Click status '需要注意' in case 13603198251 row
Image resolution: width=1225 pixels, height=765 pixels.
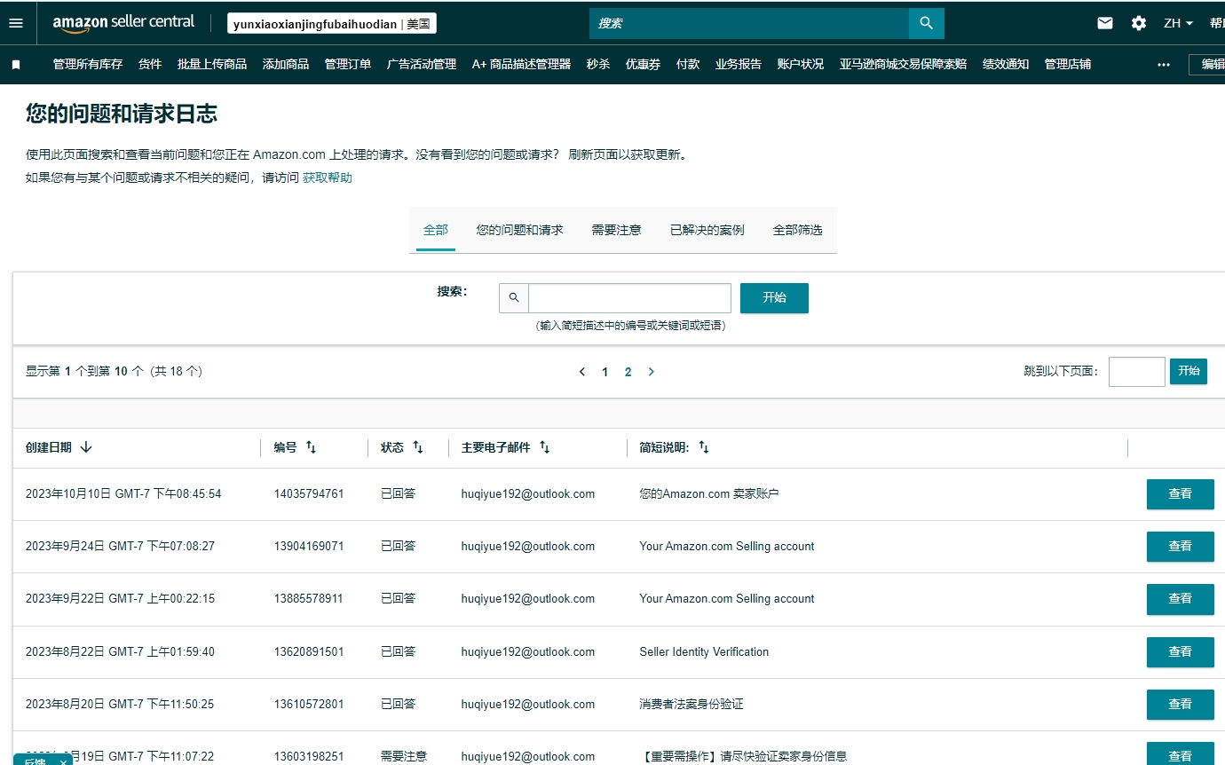(x=404, y=756)
